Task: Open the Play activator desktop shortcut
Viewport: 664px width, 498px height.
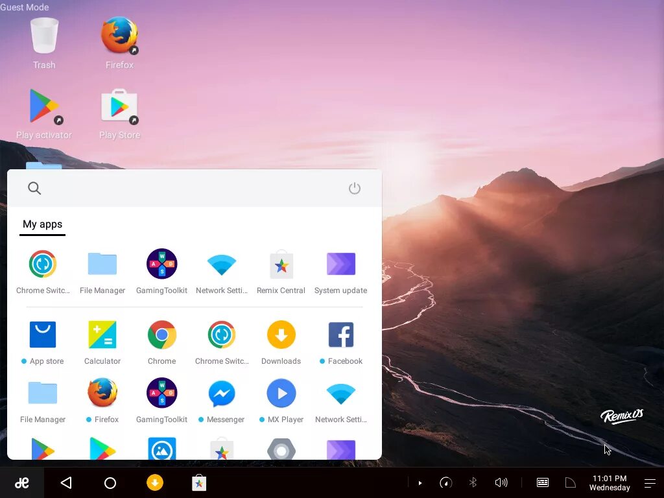Action: pos(44,113)
